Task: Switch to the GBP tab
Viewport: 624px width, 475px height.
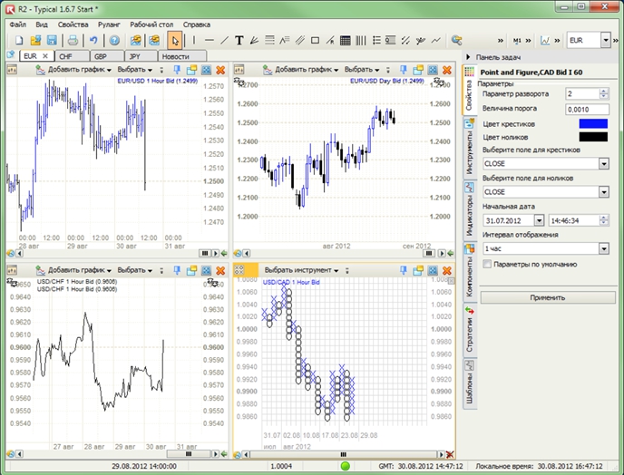Action: (x=100, y=55)
